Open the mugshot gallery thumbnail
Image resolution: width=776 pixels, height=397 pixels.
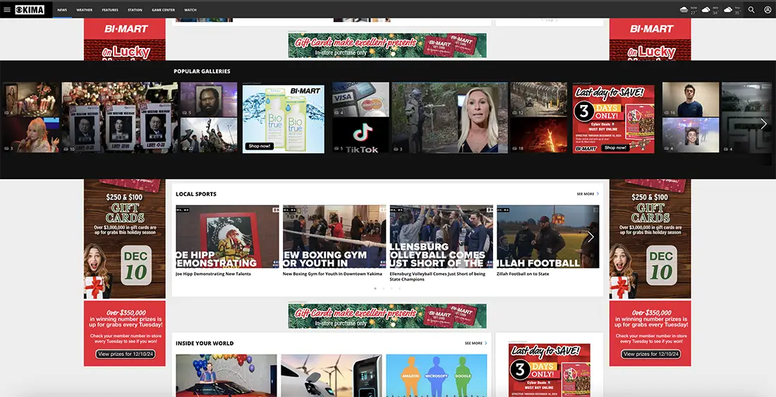pyautogui.click(x=209, y=99)
